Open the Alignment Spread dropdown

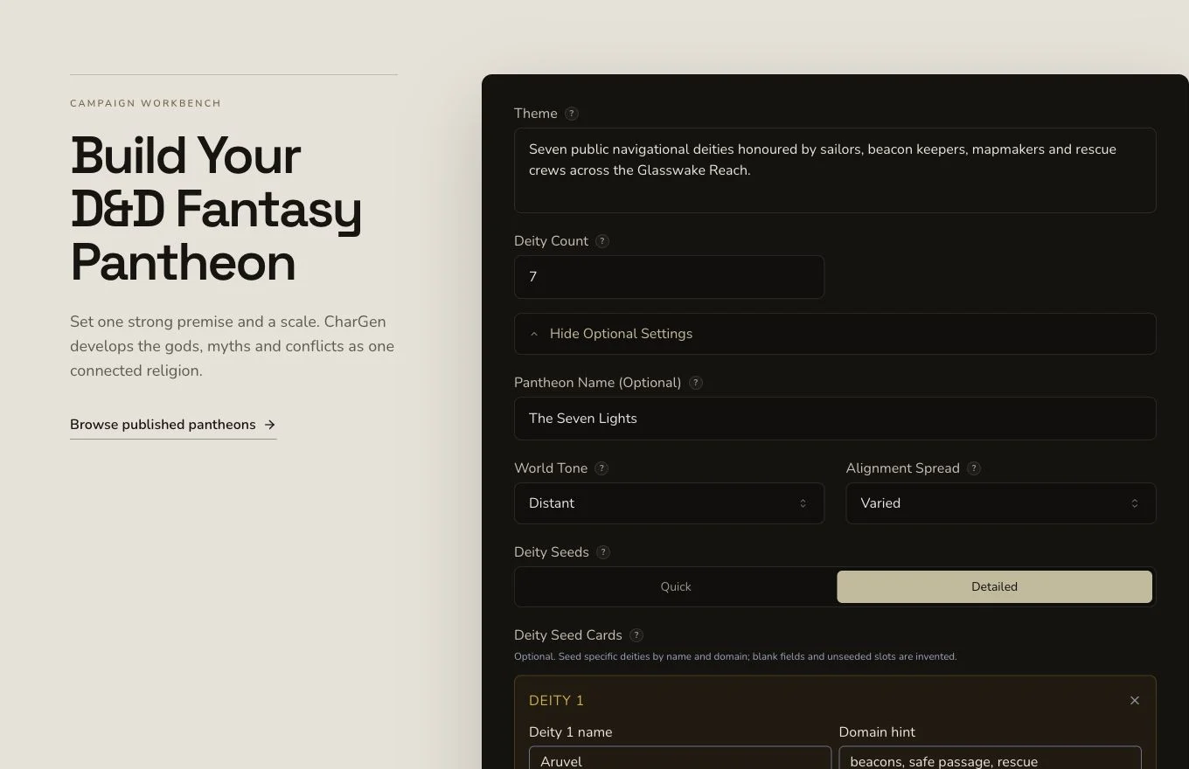click(x=1001, y=503)
